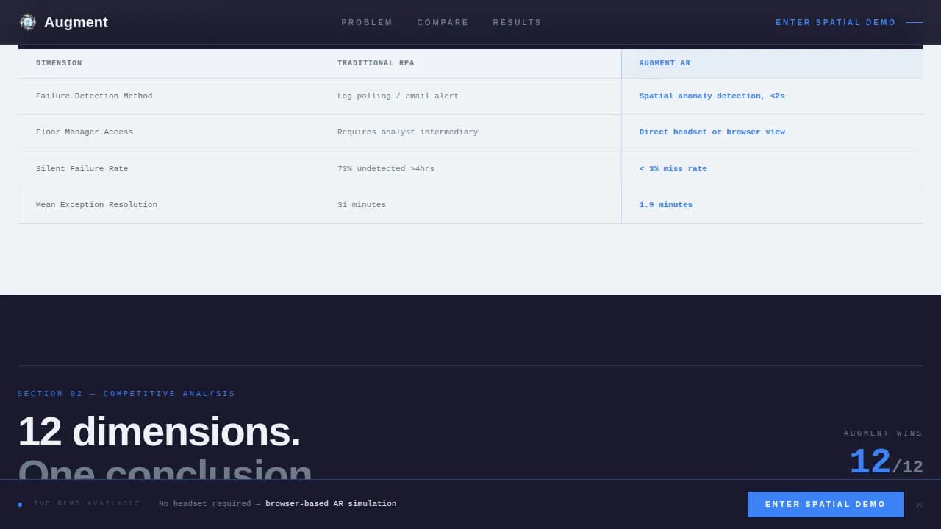This screenshot has width=941, height=529.
Task: Click the 31 minutes cell
Action: (362, 205)
